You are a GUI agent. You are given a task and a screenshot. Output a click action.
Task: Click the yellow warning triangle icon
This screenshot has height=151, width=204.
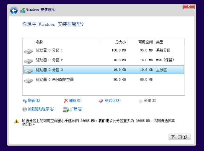16,121
